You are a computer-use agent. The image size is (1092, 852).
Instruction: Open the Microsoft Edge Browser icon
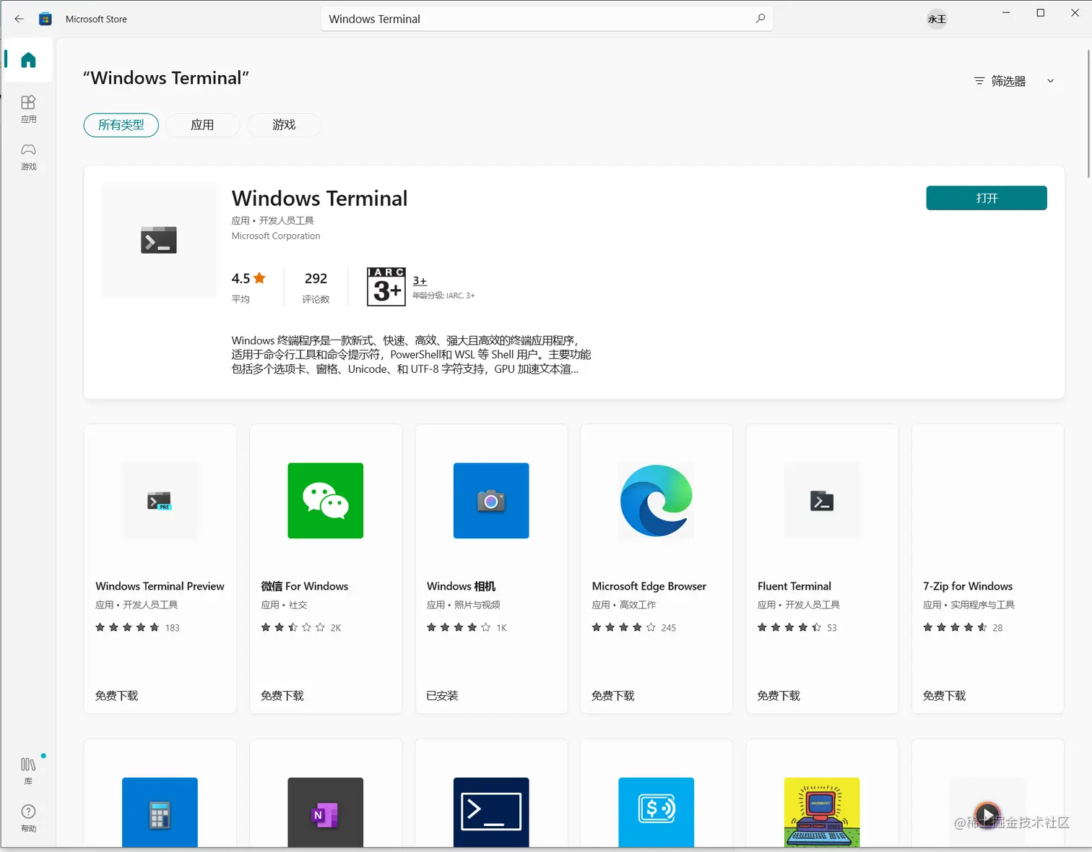[656, 501]
